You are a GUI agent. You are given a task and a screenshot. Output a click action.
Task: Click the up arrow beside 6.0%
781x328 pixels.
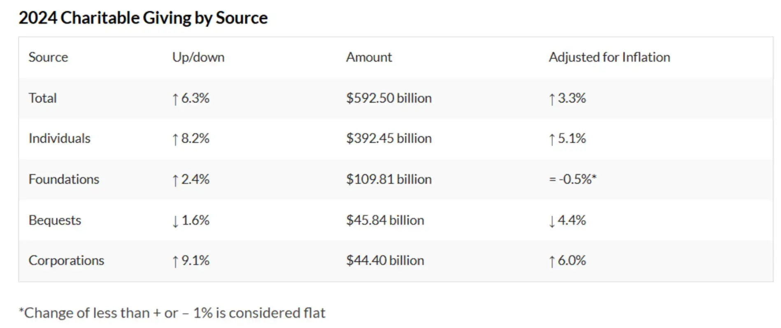pos(552,261)
